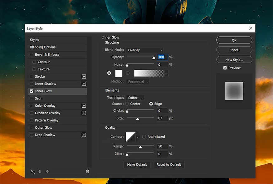Open the fx effects menu icon
This screenshot has height=184, width=273.
click(x=32, y=171)
